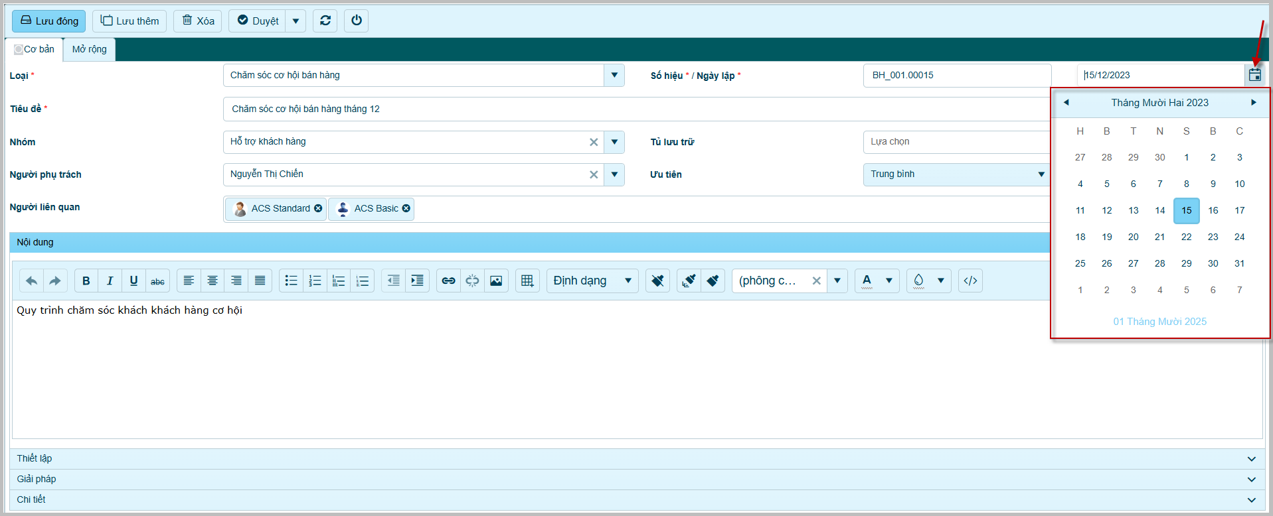Click the power icon button
Viewport: 1273px width, 516px height.
[x=356, y=21]
